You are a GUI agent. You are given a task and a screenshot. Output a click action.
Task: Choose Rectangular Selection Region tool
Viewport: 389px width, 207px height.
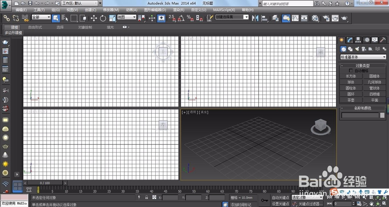(74, 18)
